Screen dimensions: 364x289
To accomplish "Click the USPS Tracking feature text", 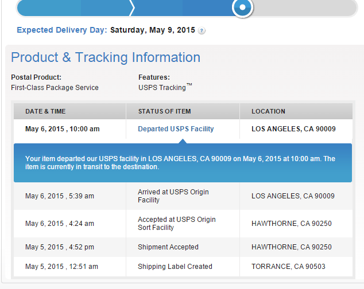I will pos(163,88).
